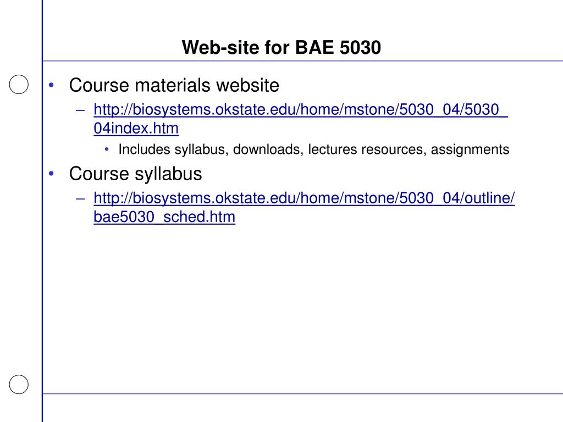563x422 pixels.
Task: Select the "Course syllabus" heading text
Action: point(136,174)
